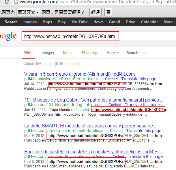Click Translate this page for Boutique de pastelería

(x=145, y=156)
